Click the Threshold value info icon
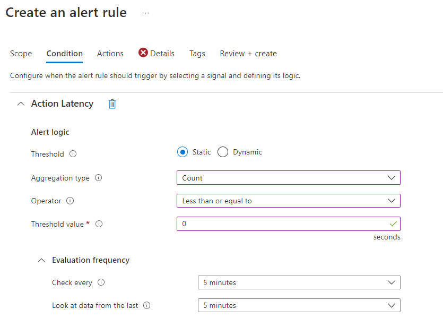Image resolution: width=443 pixels, height=335 pixels. click(x=99, y=224)
